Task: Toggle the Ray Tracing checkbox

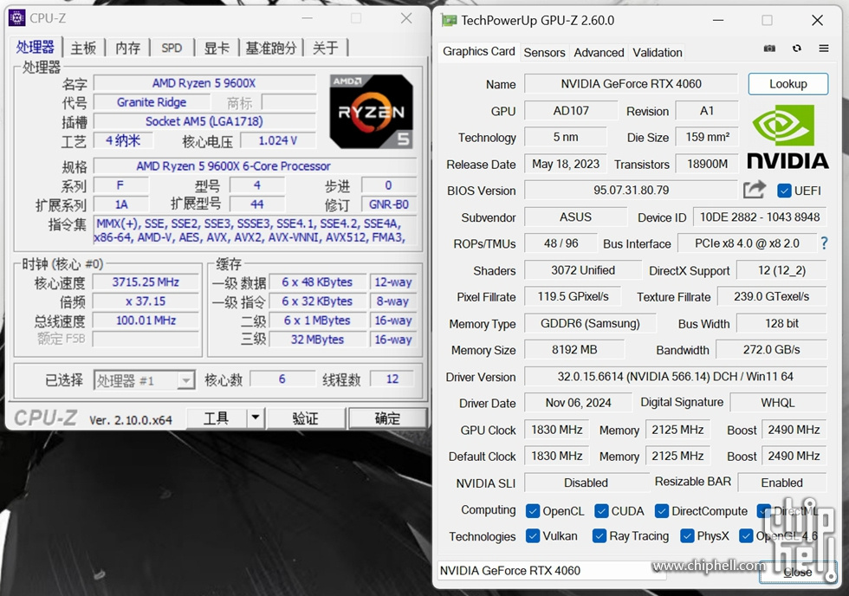Action: point(599,536)
